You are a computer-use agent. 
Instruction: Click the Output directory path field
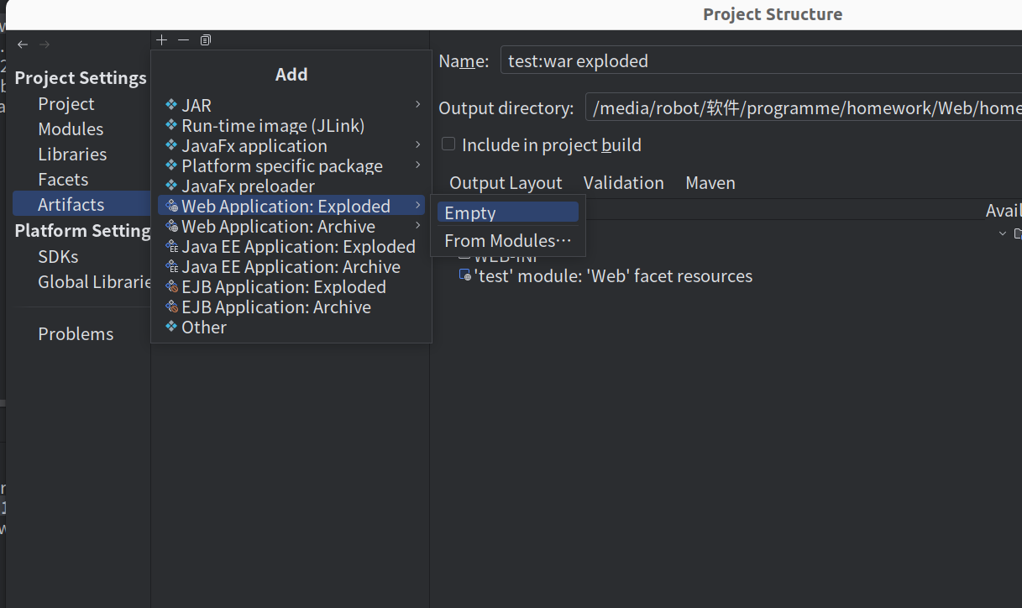coord(802,108)
